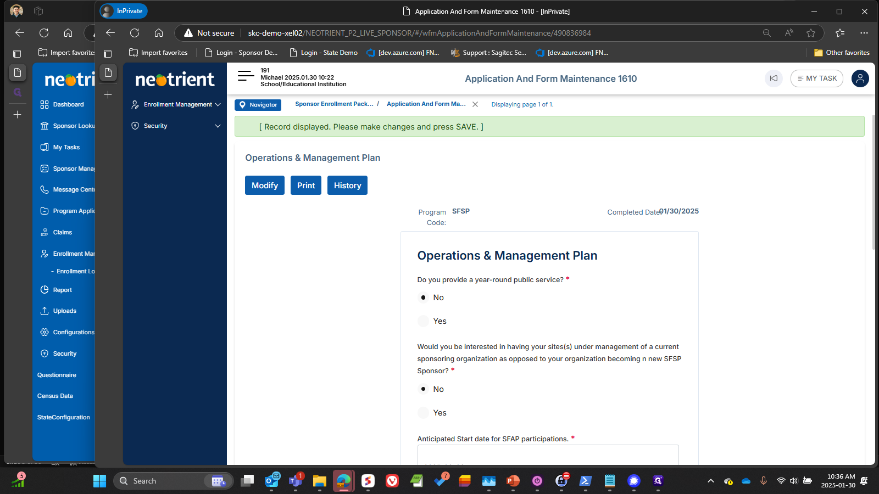Click the Anticipated Start date input field
This screenshot has width=879, height=494.
[548, 456]
